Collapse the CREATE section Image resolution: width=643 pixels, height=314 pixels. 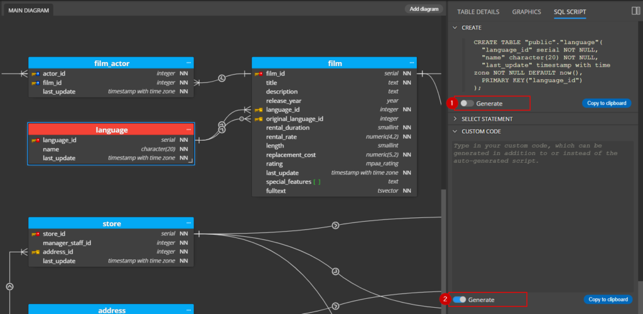click(455, 28)
